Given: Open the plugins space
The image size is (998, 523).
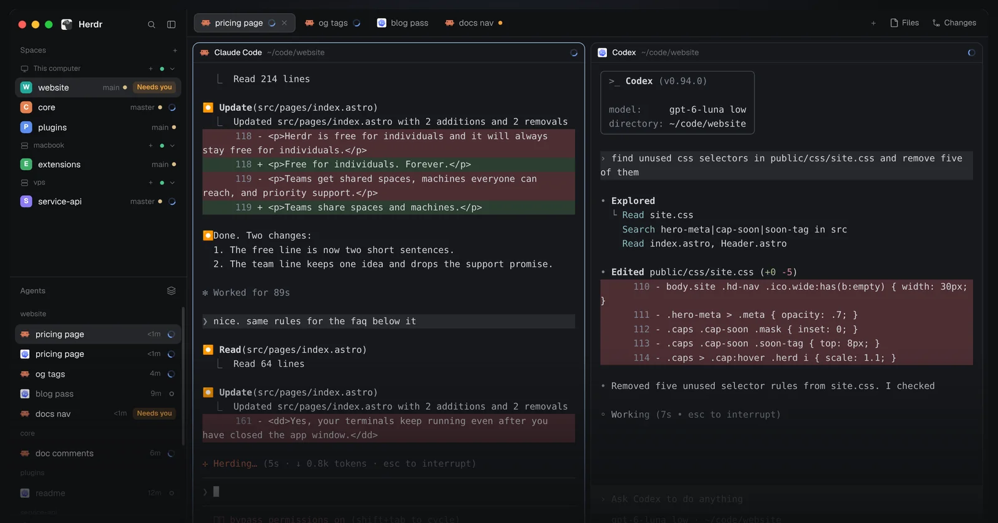Looking at the screenshot, I should (98, 127).
